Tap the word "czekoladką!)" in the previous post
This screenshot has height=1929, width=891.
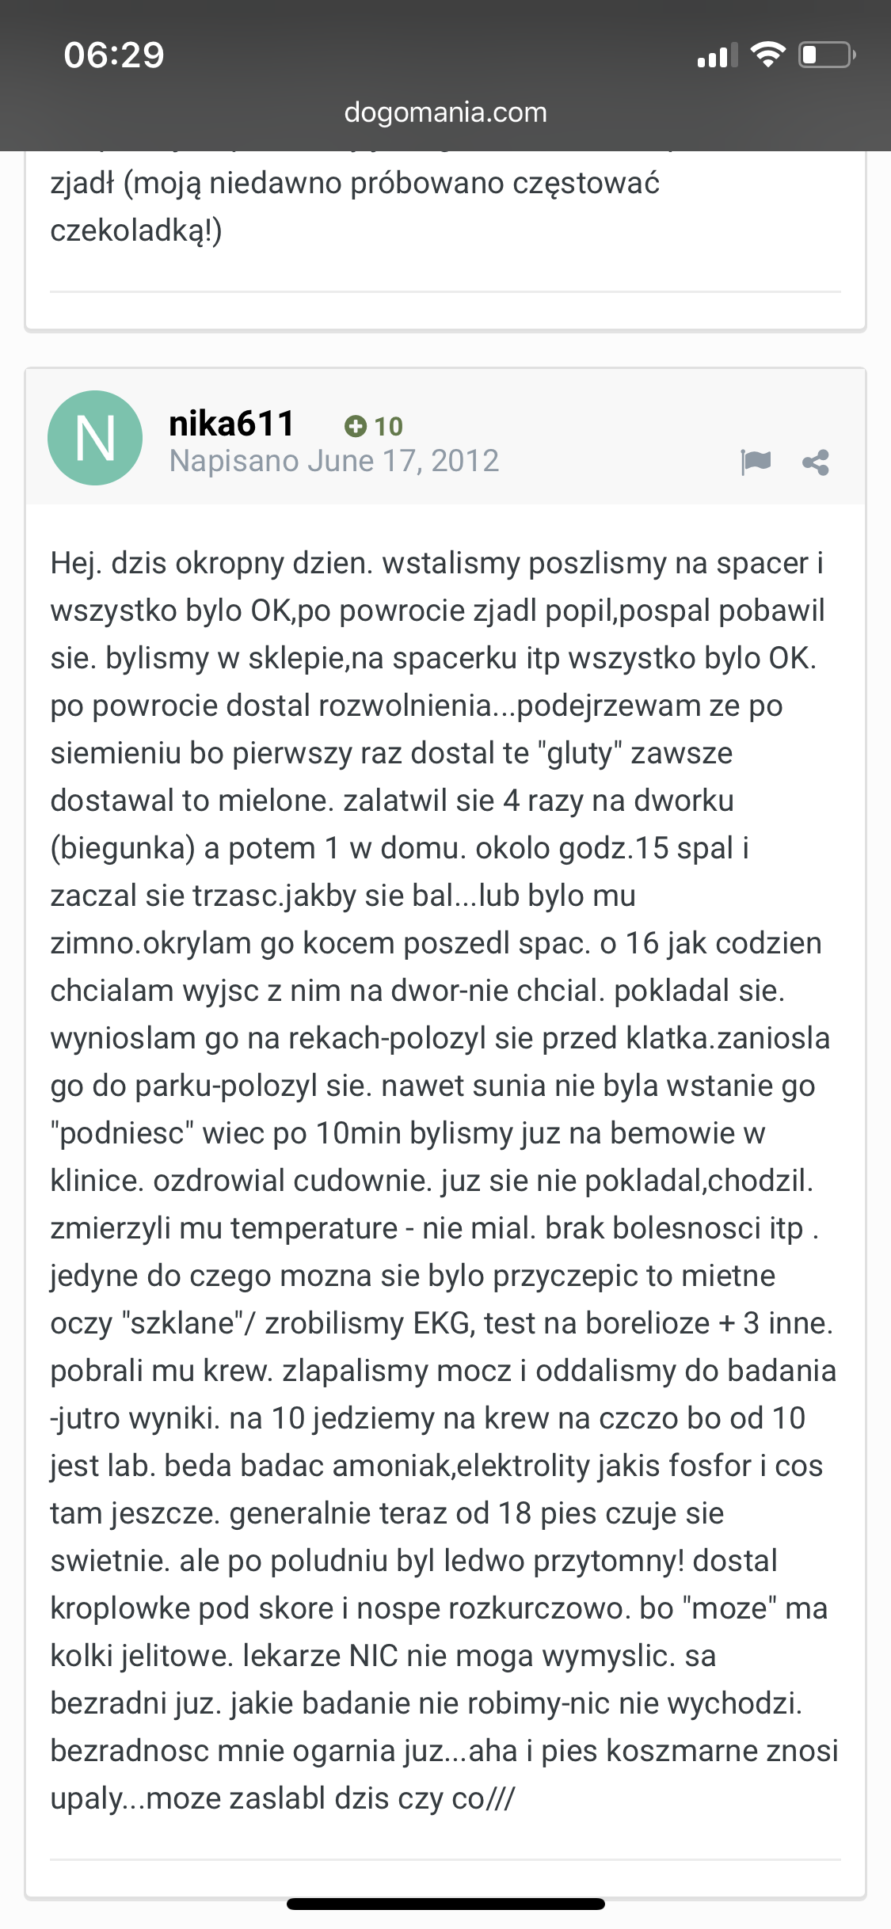(x=136, y=230)
